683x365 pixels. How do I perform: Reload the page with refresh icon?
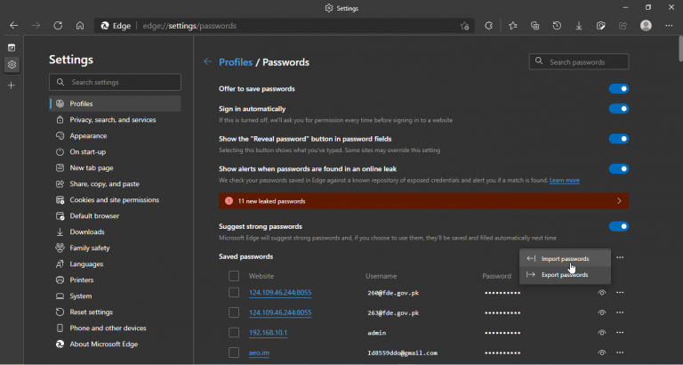pyautogui.click(x=58, y=26)
